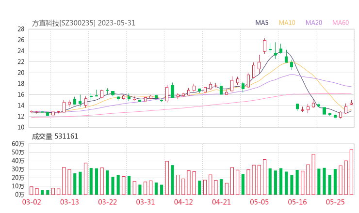Click the 22 price axis label

click(21, 62)
